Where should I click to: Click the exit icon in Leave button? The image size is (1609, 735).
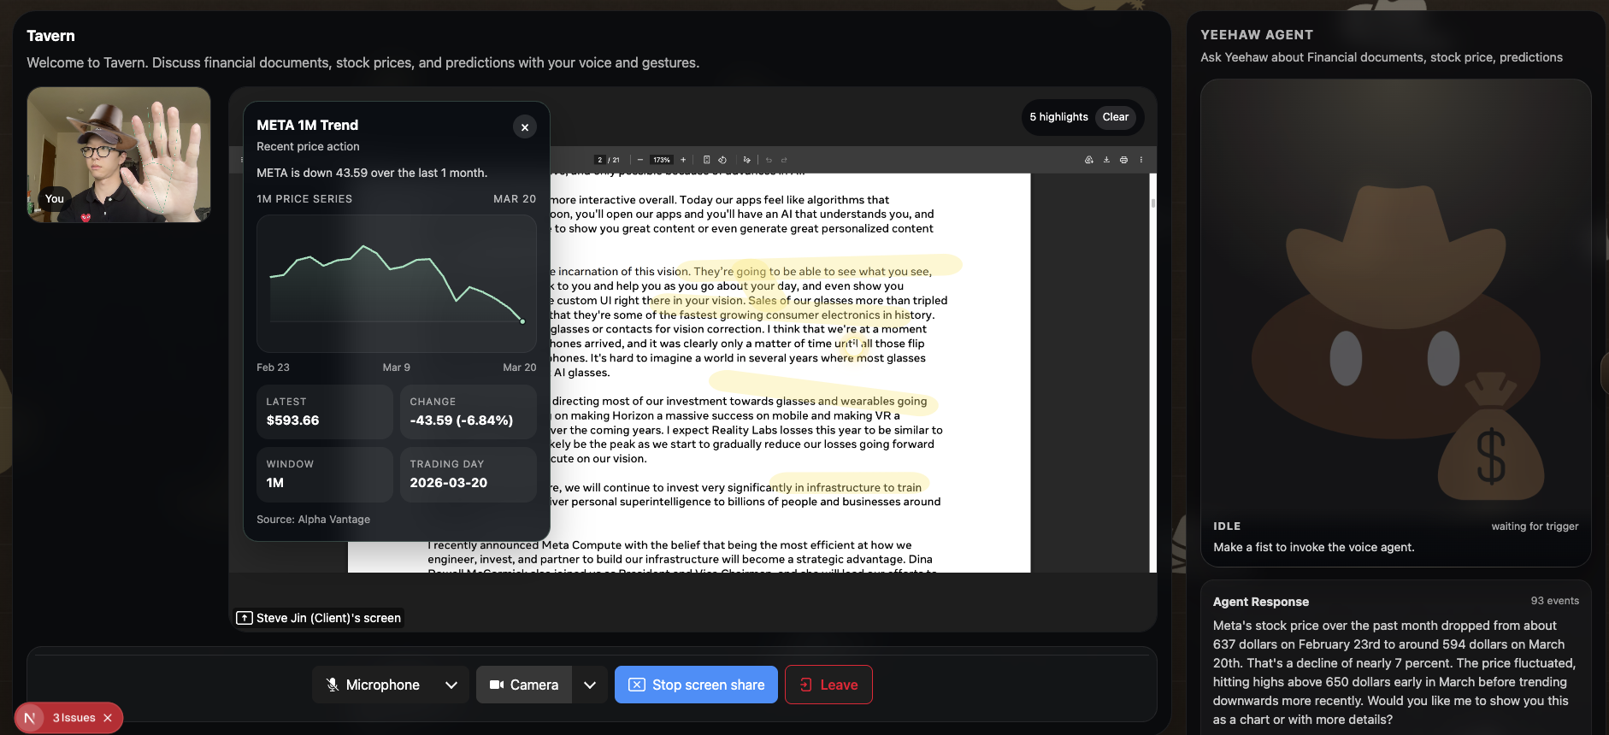pos(805,685)
